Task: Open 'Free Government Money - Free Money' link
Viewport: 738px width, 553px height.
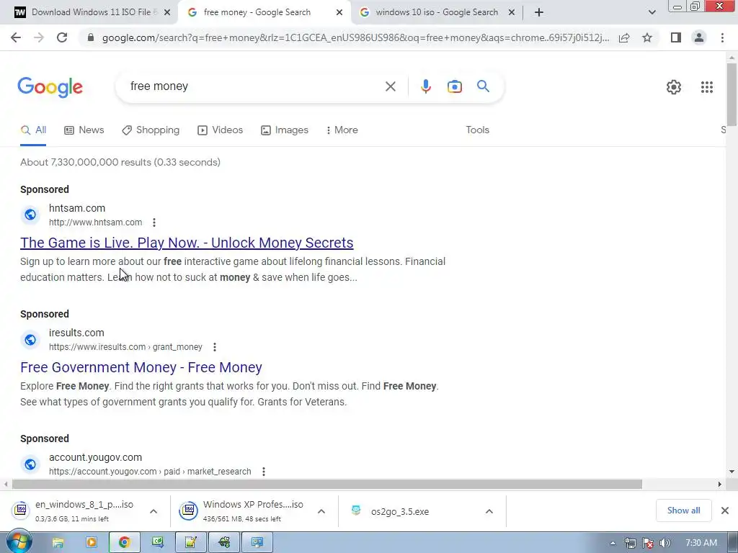Action: pos(141,367)
